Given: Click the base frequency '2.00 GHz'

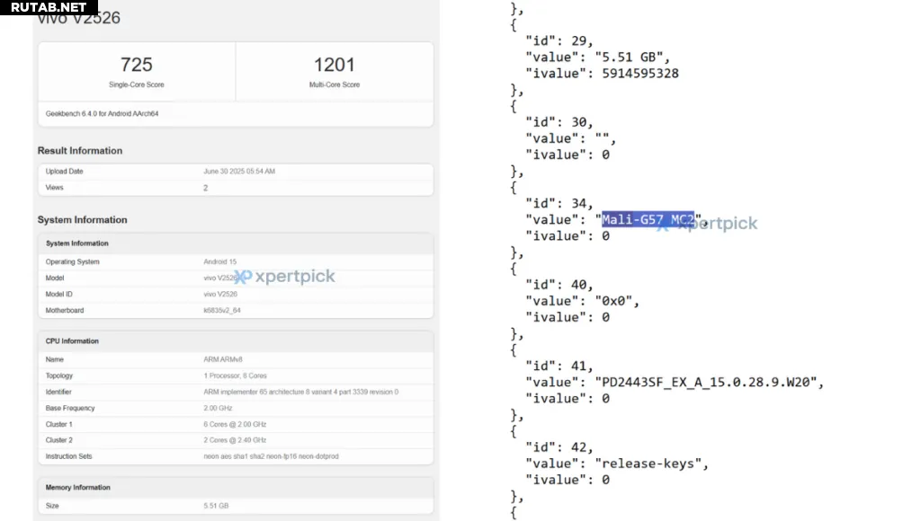Looking at the screenshot, I should click(218, 409).
